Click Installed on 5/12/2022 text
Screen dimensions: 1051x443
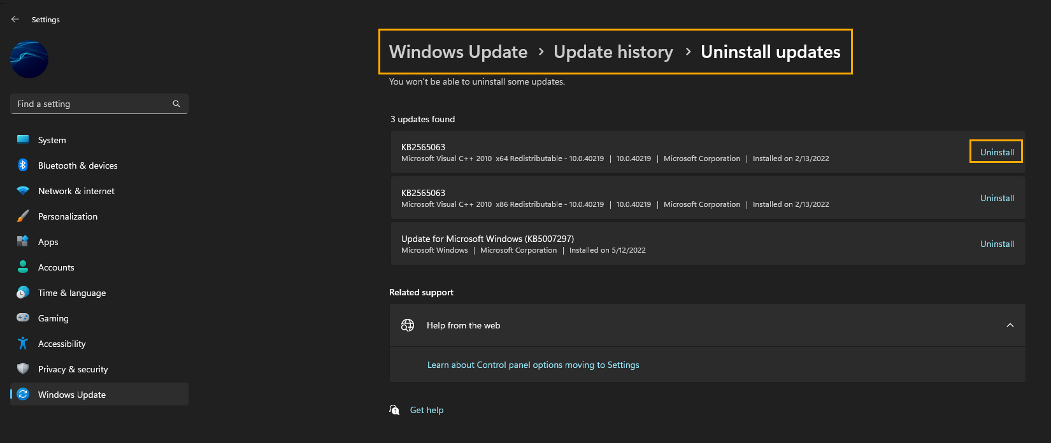607,250
